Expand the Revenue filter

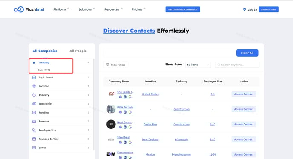[x=89, y=121]
